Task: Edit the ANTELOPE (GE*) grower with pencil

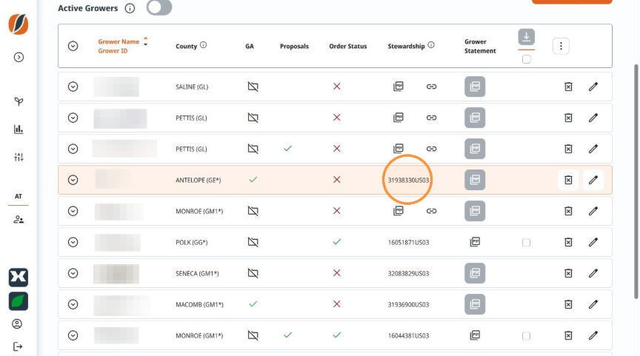Action: point(593,180)
